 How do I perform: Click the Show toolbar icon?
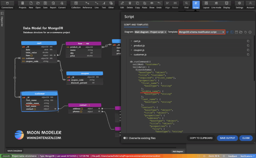(152, 5)
